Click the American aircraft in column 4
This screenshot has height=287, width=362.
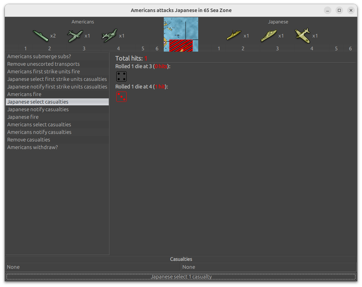[x=109, y=35]
